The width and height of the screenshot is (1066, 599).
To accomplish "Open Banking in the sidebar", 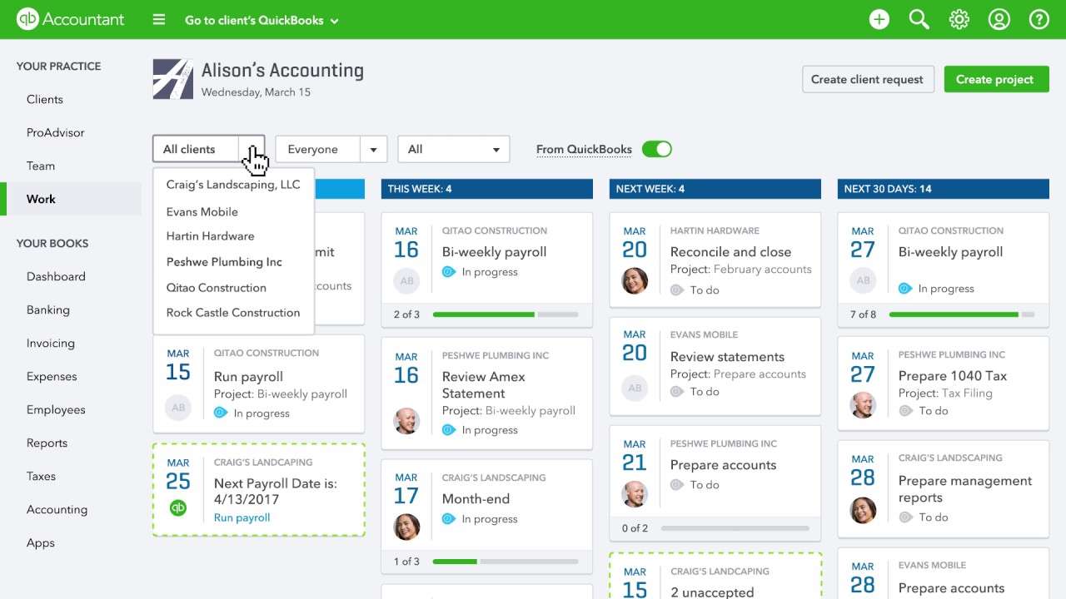I will [x=48, y=309].
